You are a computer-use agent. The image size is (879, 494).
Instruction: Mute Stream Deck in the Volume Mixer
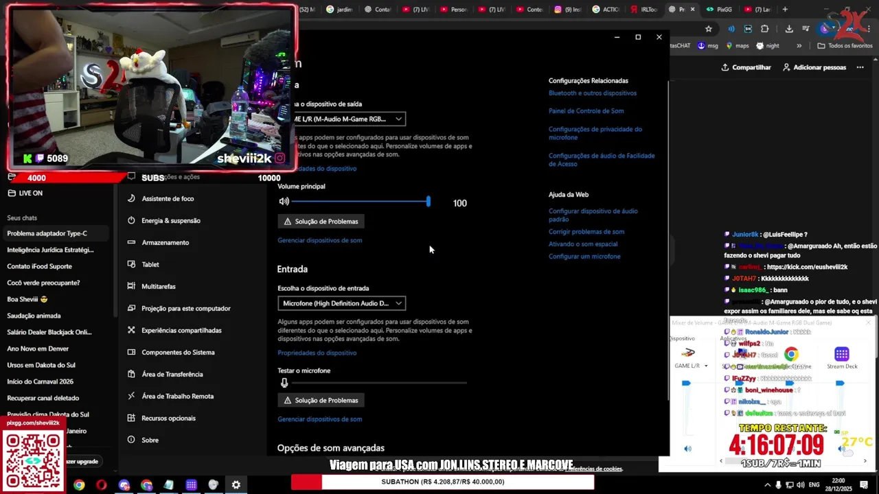[842, 449]
